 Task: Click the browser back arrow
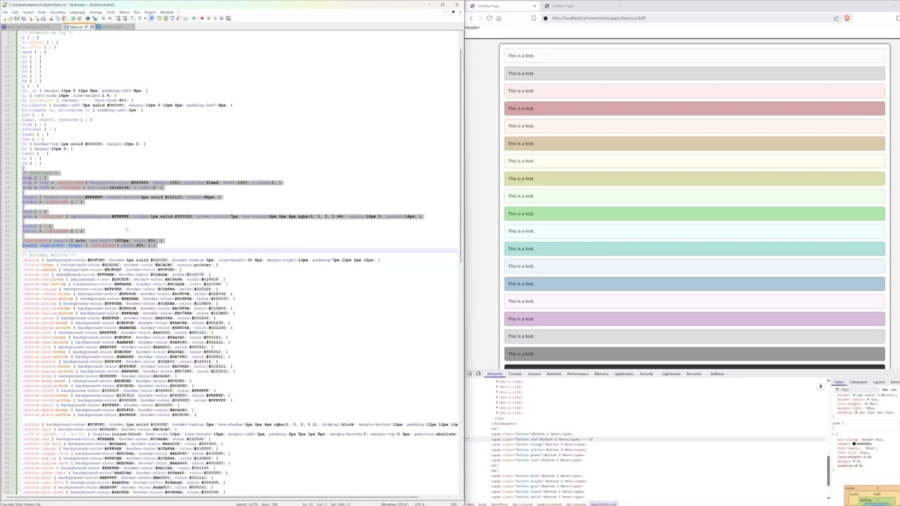point(472,18)
